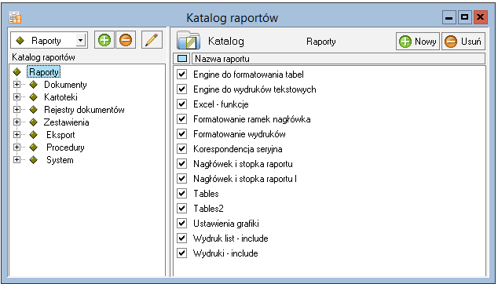Select Kartoteki in catalog tree
The height and width of the screenshot is (284, 498).
coord(60,97)
